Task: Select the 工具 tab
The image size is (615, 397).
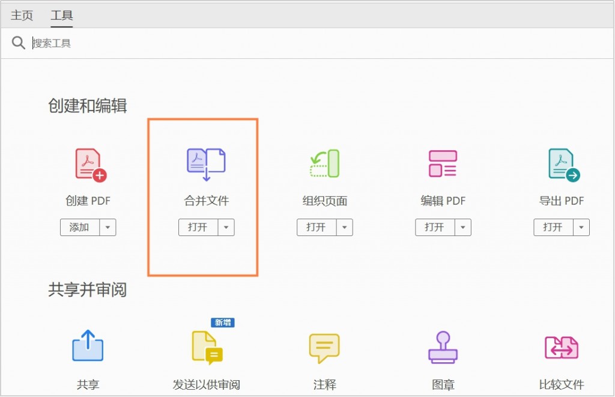Action: [61, 15]
